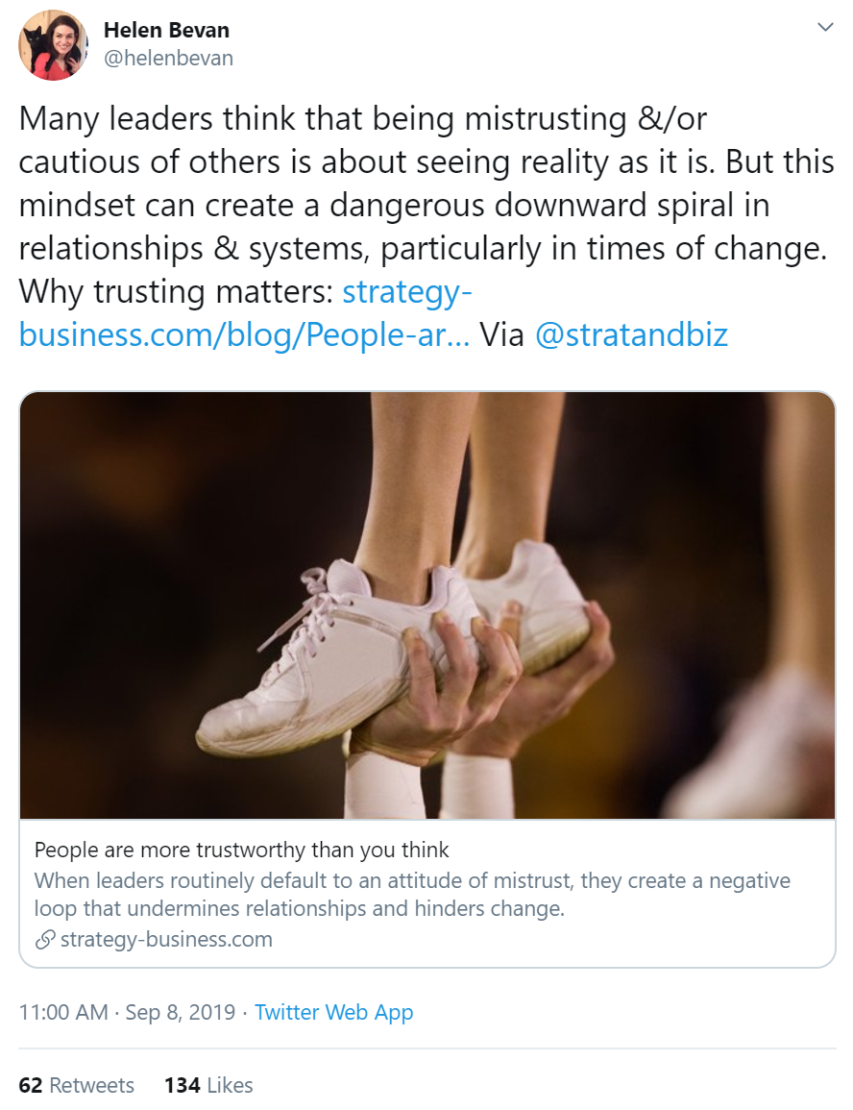
Task: Visit the @stratandbiz mention
Action: tap(630, 333)
